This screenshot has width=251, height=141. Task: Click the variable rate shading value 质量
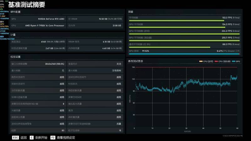[119, 124]
